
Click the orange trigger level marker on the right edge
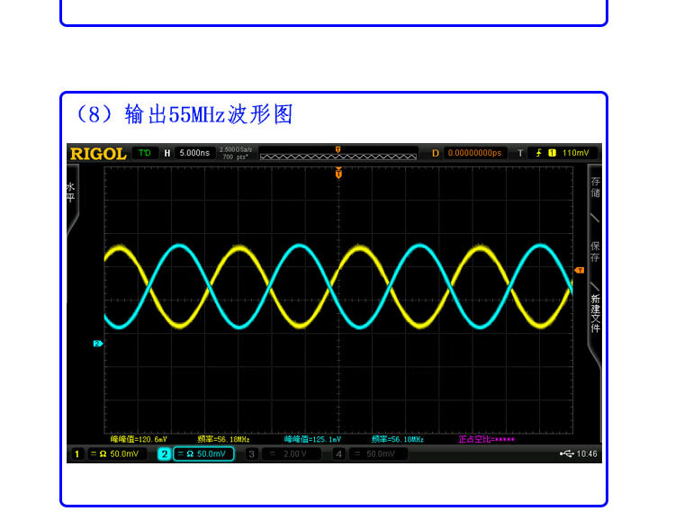point(579,270)
